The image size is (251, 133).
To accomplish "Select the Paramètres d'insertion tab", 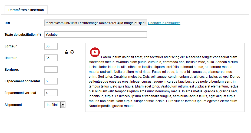I will tap(26, 10).
